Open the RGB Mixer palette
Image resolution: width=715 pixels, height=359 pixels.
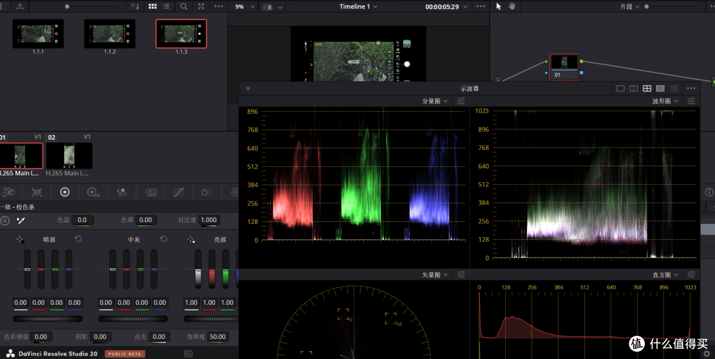(122, 192)
